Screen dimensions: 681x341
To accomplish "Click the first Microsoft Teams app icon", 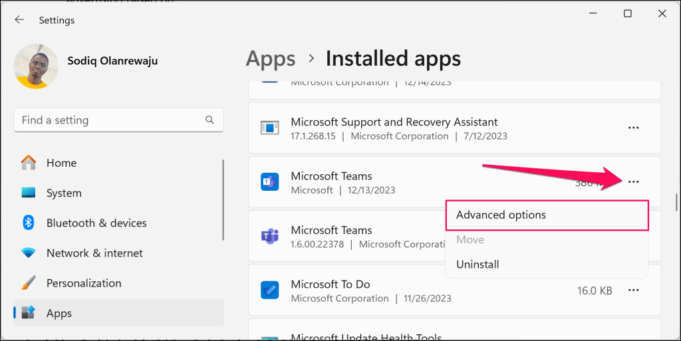I will point(269,182).
